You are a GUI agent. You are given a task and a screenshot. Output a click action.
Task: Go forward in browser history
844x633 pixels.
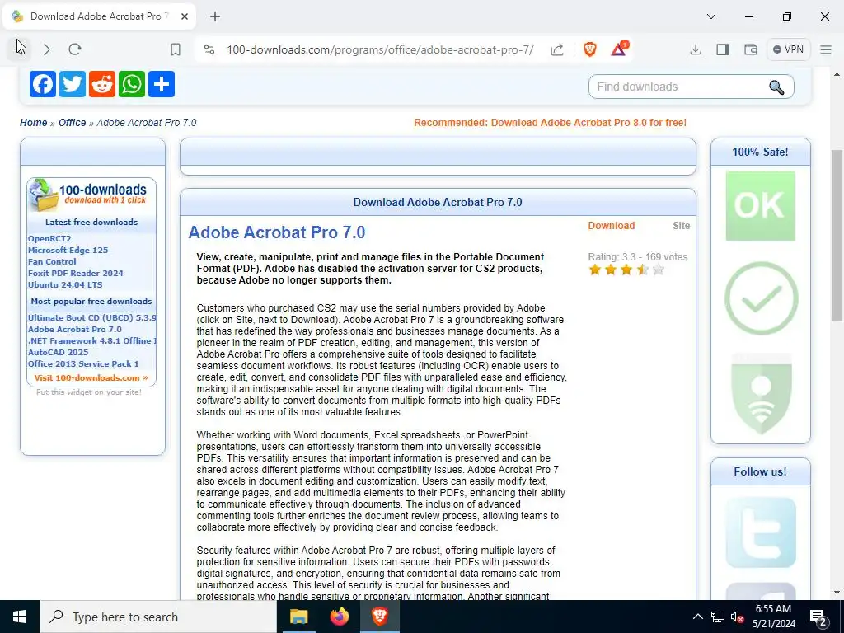(47, 49)
